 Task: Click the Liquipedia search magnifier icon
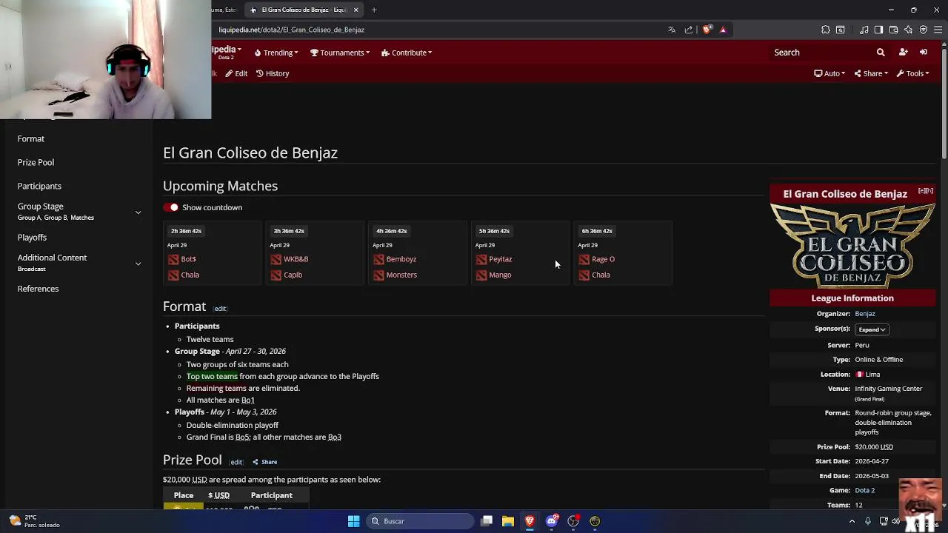(881, 53)
